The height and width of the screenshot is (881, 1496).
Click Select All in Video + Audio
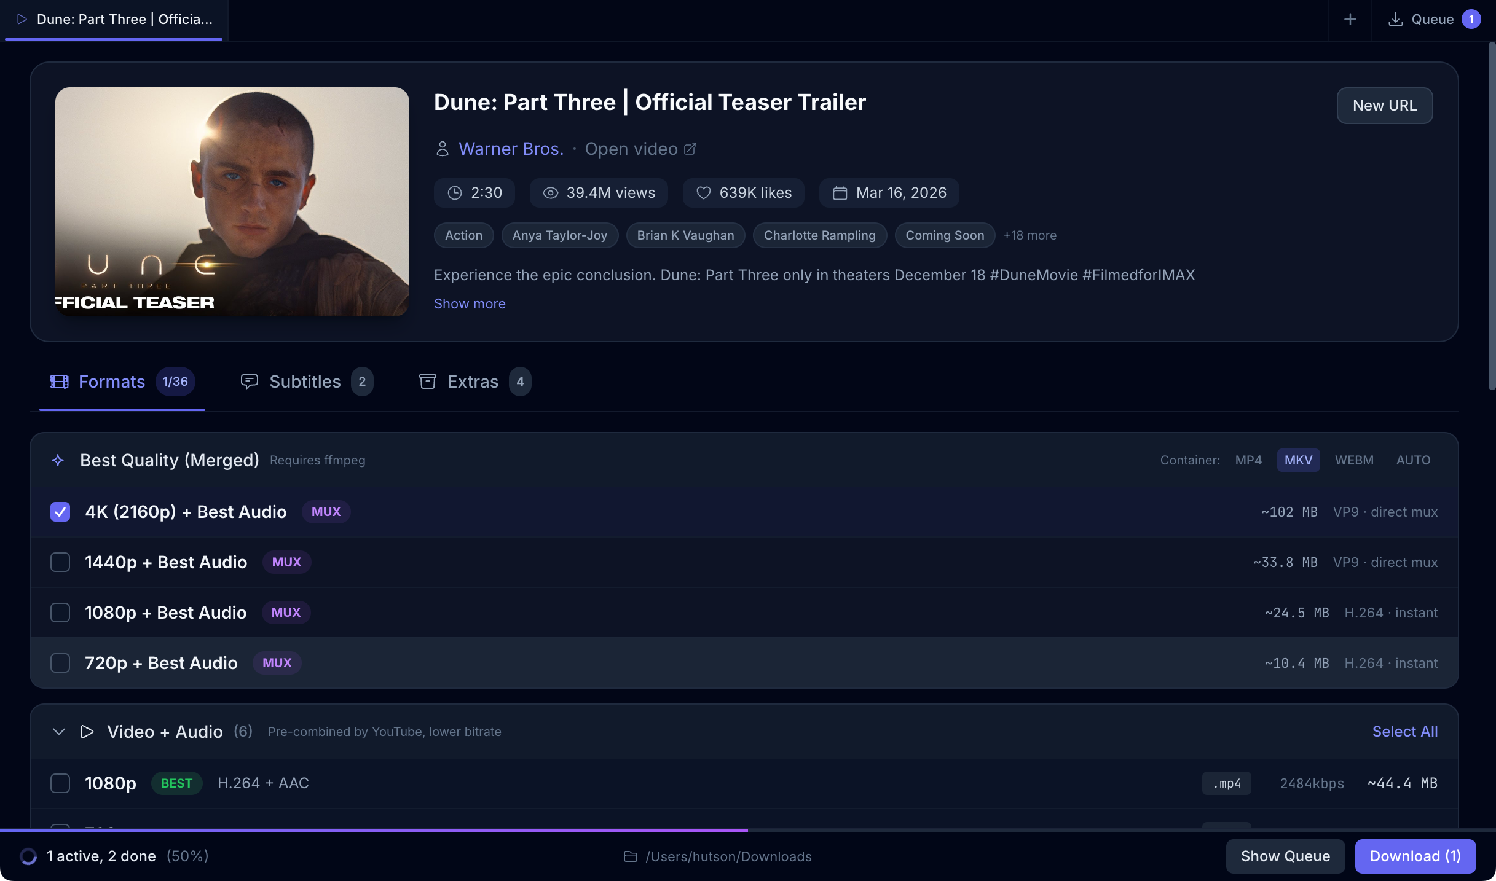tap(1405, 732)
